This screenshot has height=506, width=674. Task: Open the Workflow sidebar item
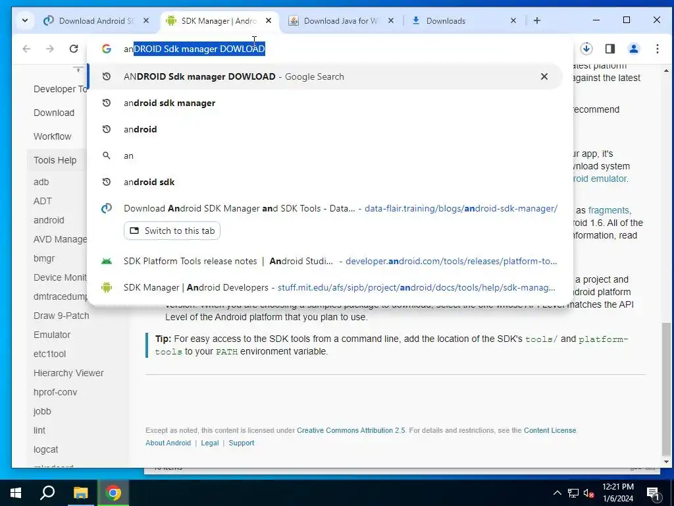click(x=52, y=136)
